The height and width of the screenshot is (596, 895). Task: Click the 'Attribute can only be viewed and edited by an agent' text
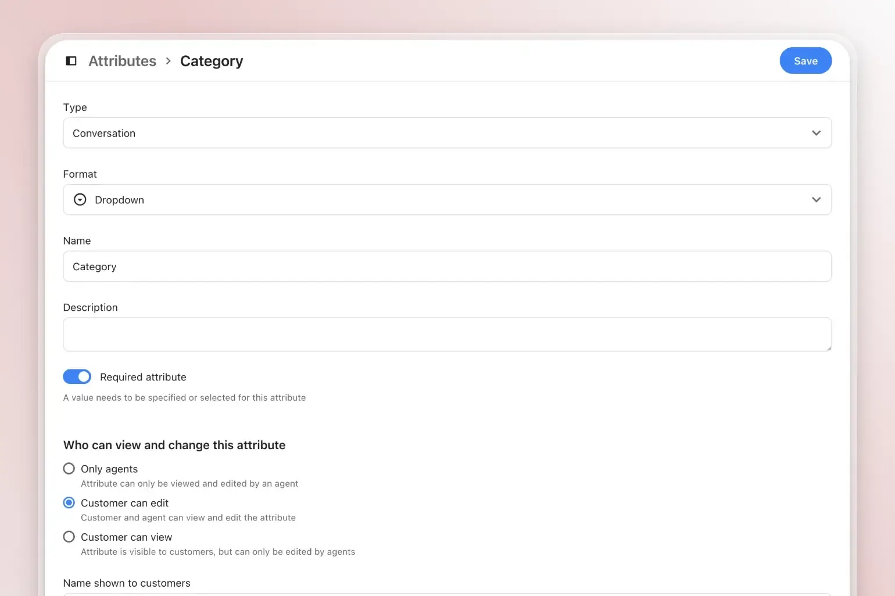pos(189,484)
